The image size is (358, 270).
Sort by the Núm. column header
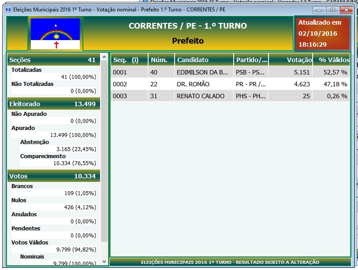tap(161, 60)
